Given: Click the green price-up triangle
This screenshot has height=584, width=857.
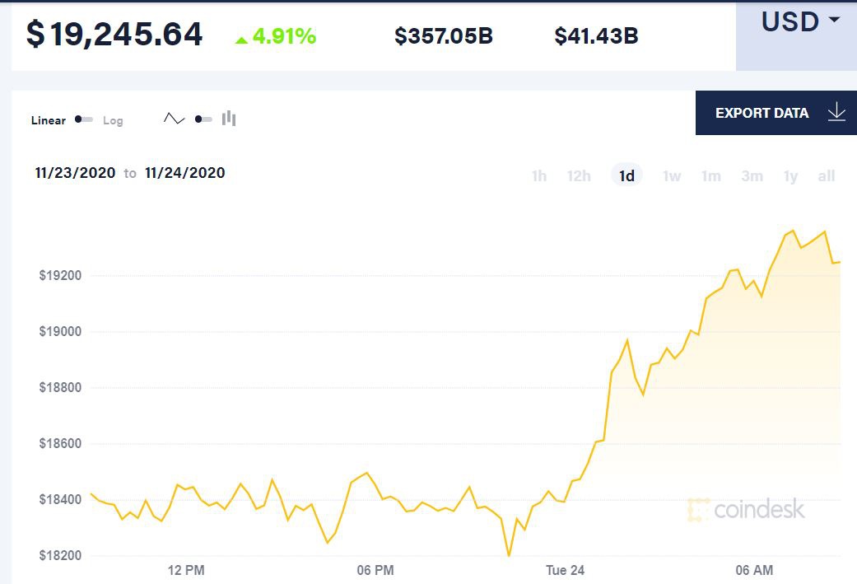Looking at the screenshot, I should pyautogui.click(x=241, y=39).
